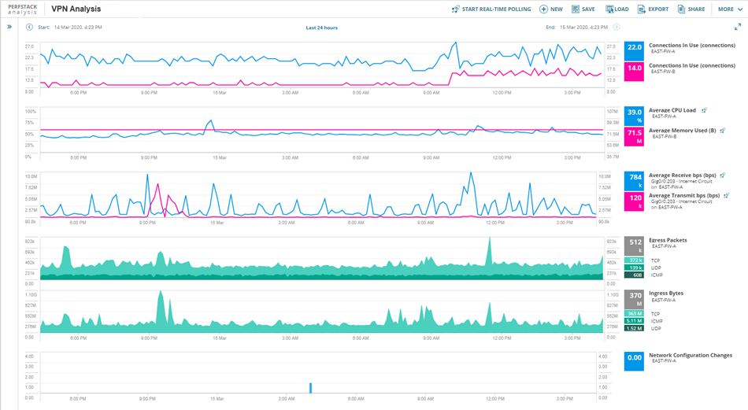The width and height of the screenshot is (748, 410).
Task: Expand the metric palette with double-chevron
Action: click(9, 27)
